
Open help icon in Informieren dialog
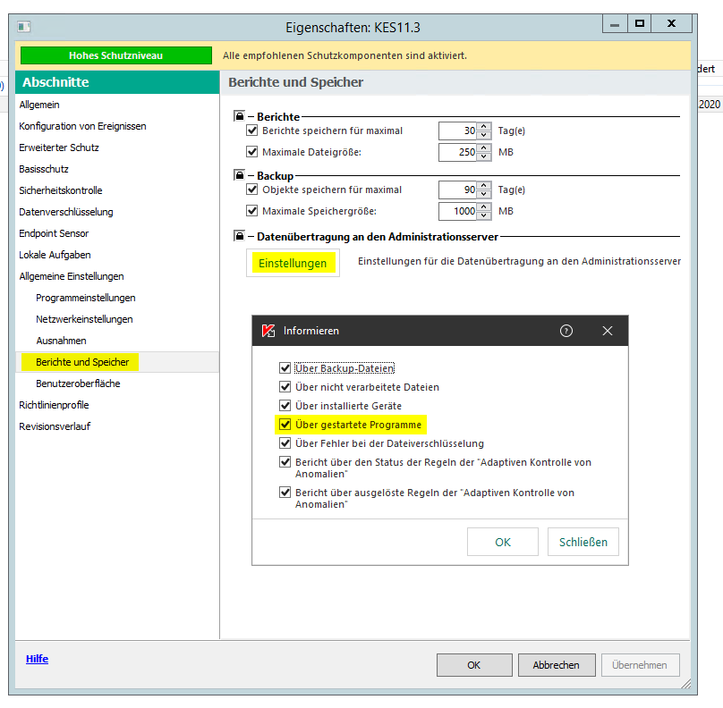566,331
